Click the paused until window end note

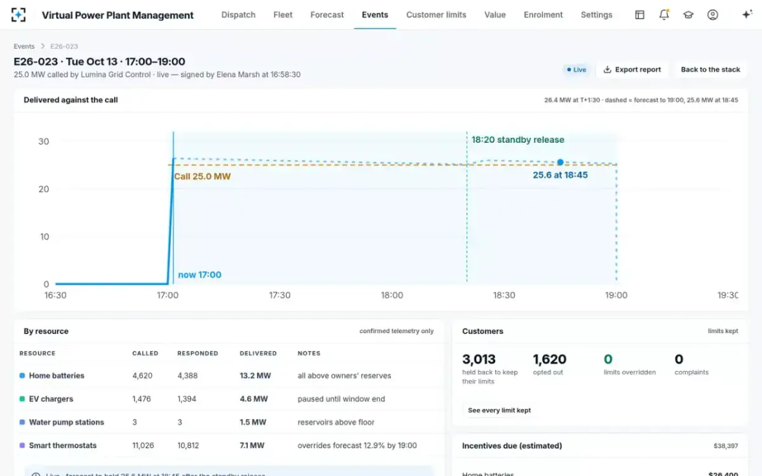(x=342, y=399)
